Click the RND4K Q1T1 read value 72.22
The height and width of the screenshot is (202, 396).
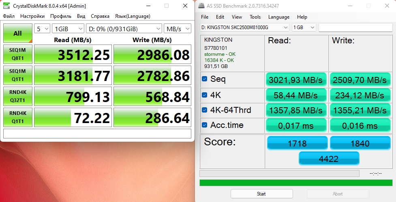73,117
